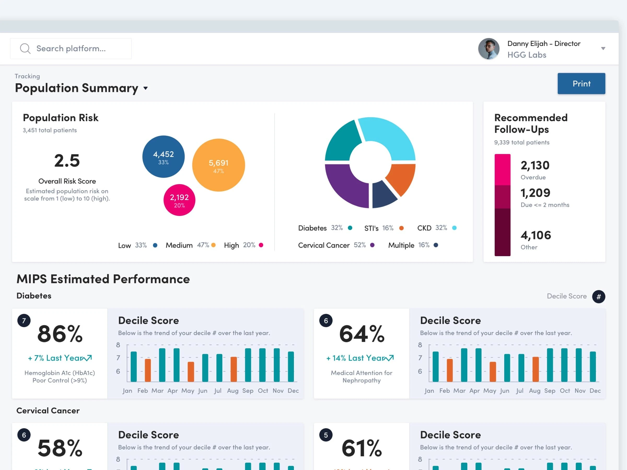The image size is (627, 470).
Task: Click 'Medical Attention for Nephropathy' label
Action: (361, 377)
